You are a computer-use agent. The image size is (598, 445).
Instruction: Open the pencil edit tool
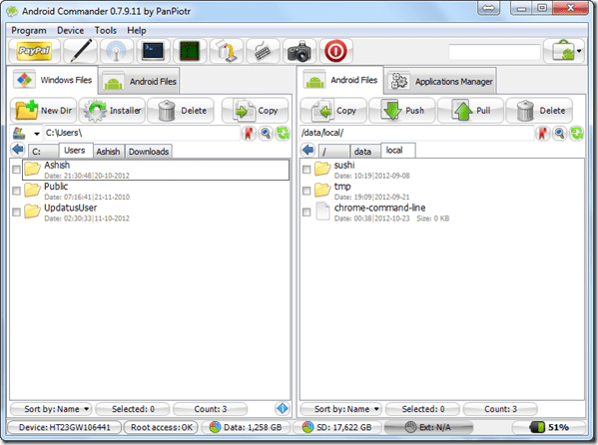81,51
